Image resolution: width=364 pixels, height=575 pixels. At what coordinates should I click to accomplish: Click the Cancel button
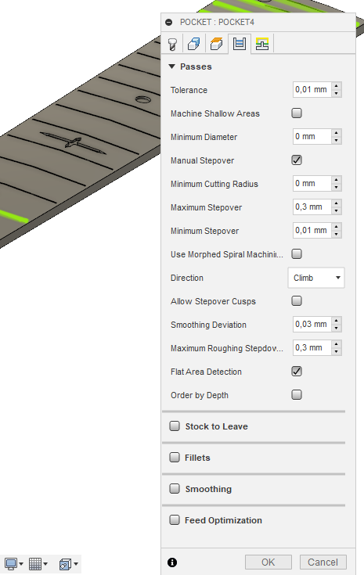tap(323, 562)
